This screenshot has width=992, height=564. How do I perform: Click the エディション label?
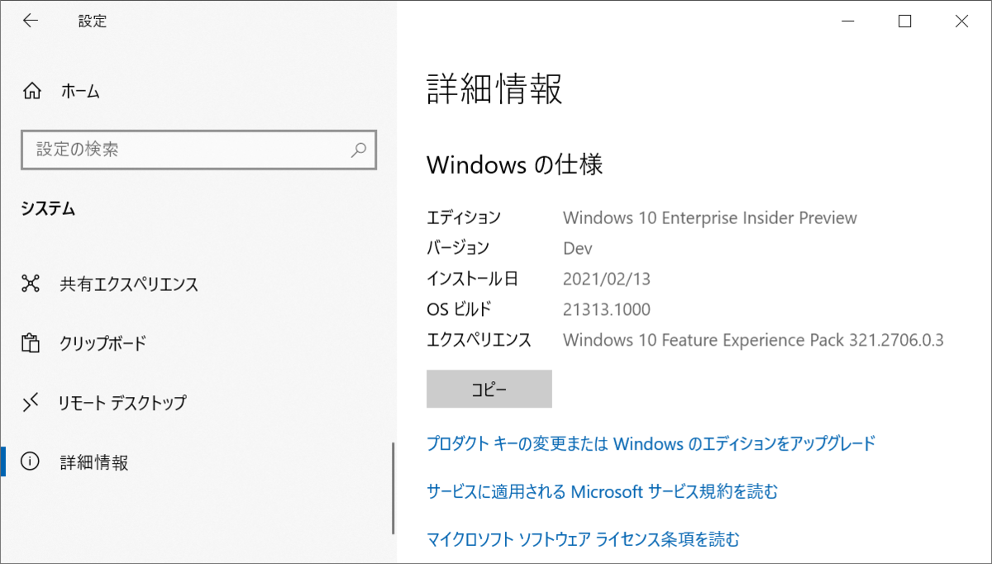(464, 218)
